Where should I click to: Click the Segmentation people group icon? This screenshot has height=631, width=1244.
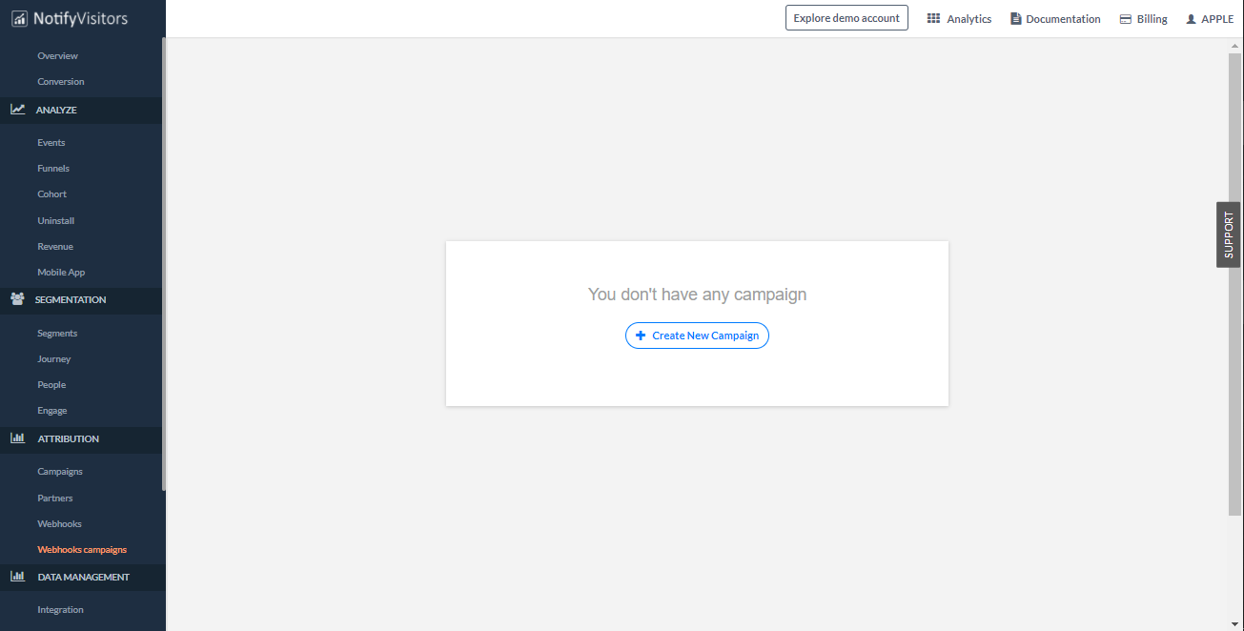17,299
